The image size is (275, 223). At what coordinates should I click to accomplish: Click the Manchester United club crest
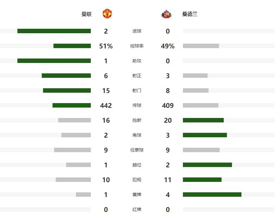(107, 14)
